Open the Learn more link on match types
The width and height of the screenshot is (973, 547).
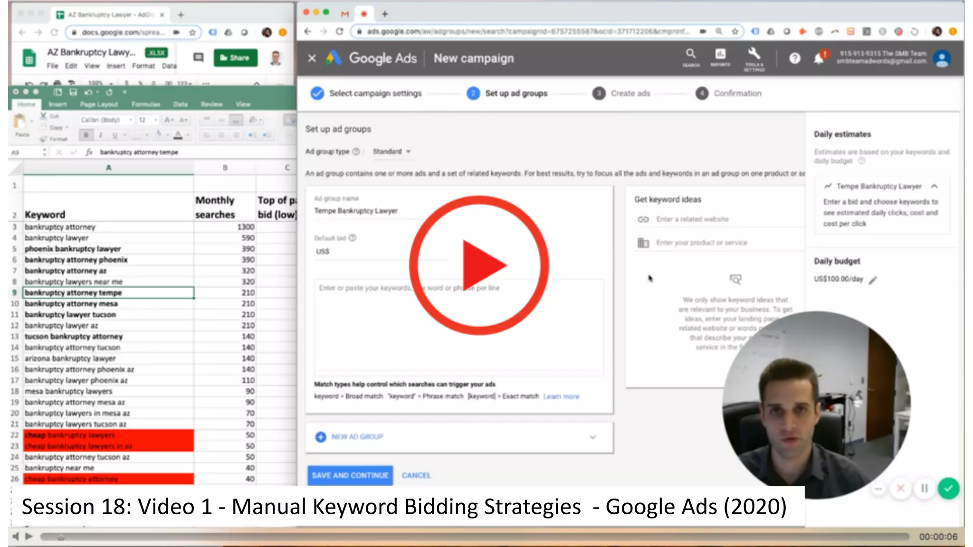click(x=561, y=396)
